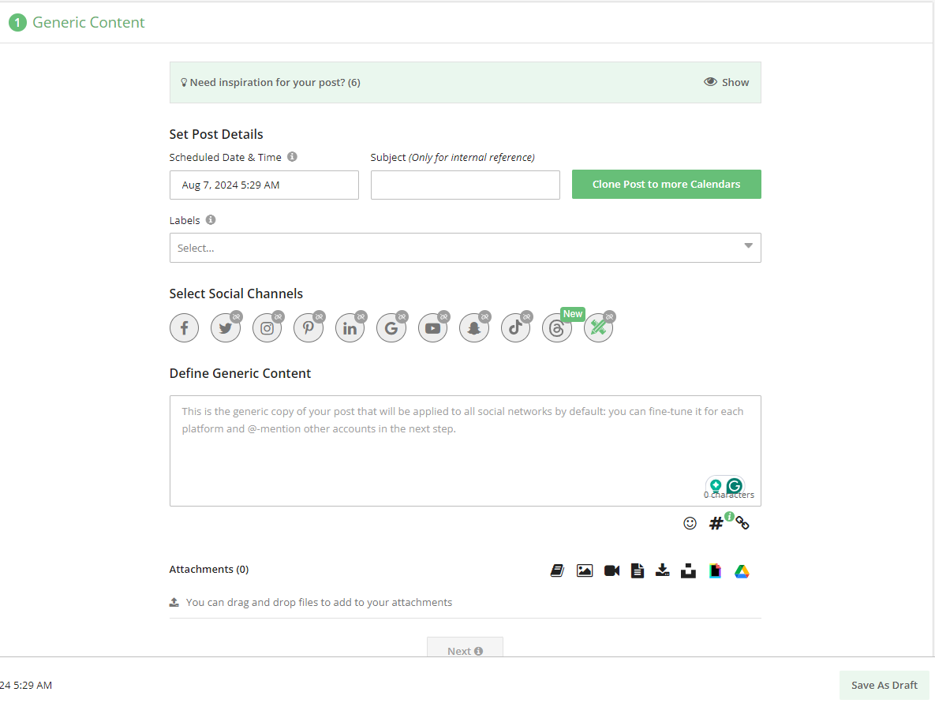Attach a video with the camera icon
The width and height of the screenshot is (935, 703).
point(611,570)
